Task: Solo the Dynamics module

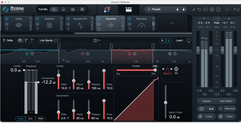Action: pyautogui.click(x=99, y=24)
